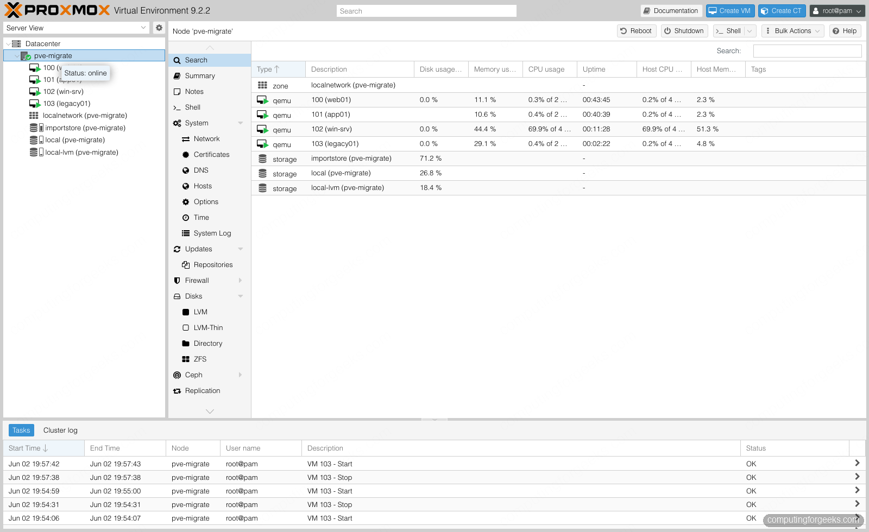869x532 pixels.
Task: Open tree settings gear icon
Action: tap(159, 28)
